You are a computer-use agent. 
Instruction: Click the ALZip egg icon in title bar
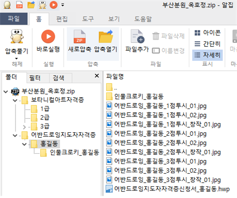click(x=7, y=5)
